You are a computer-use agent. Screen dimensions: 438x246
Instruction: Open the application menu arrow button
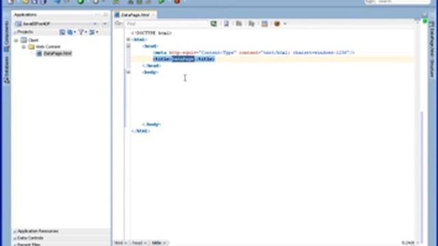105,24
